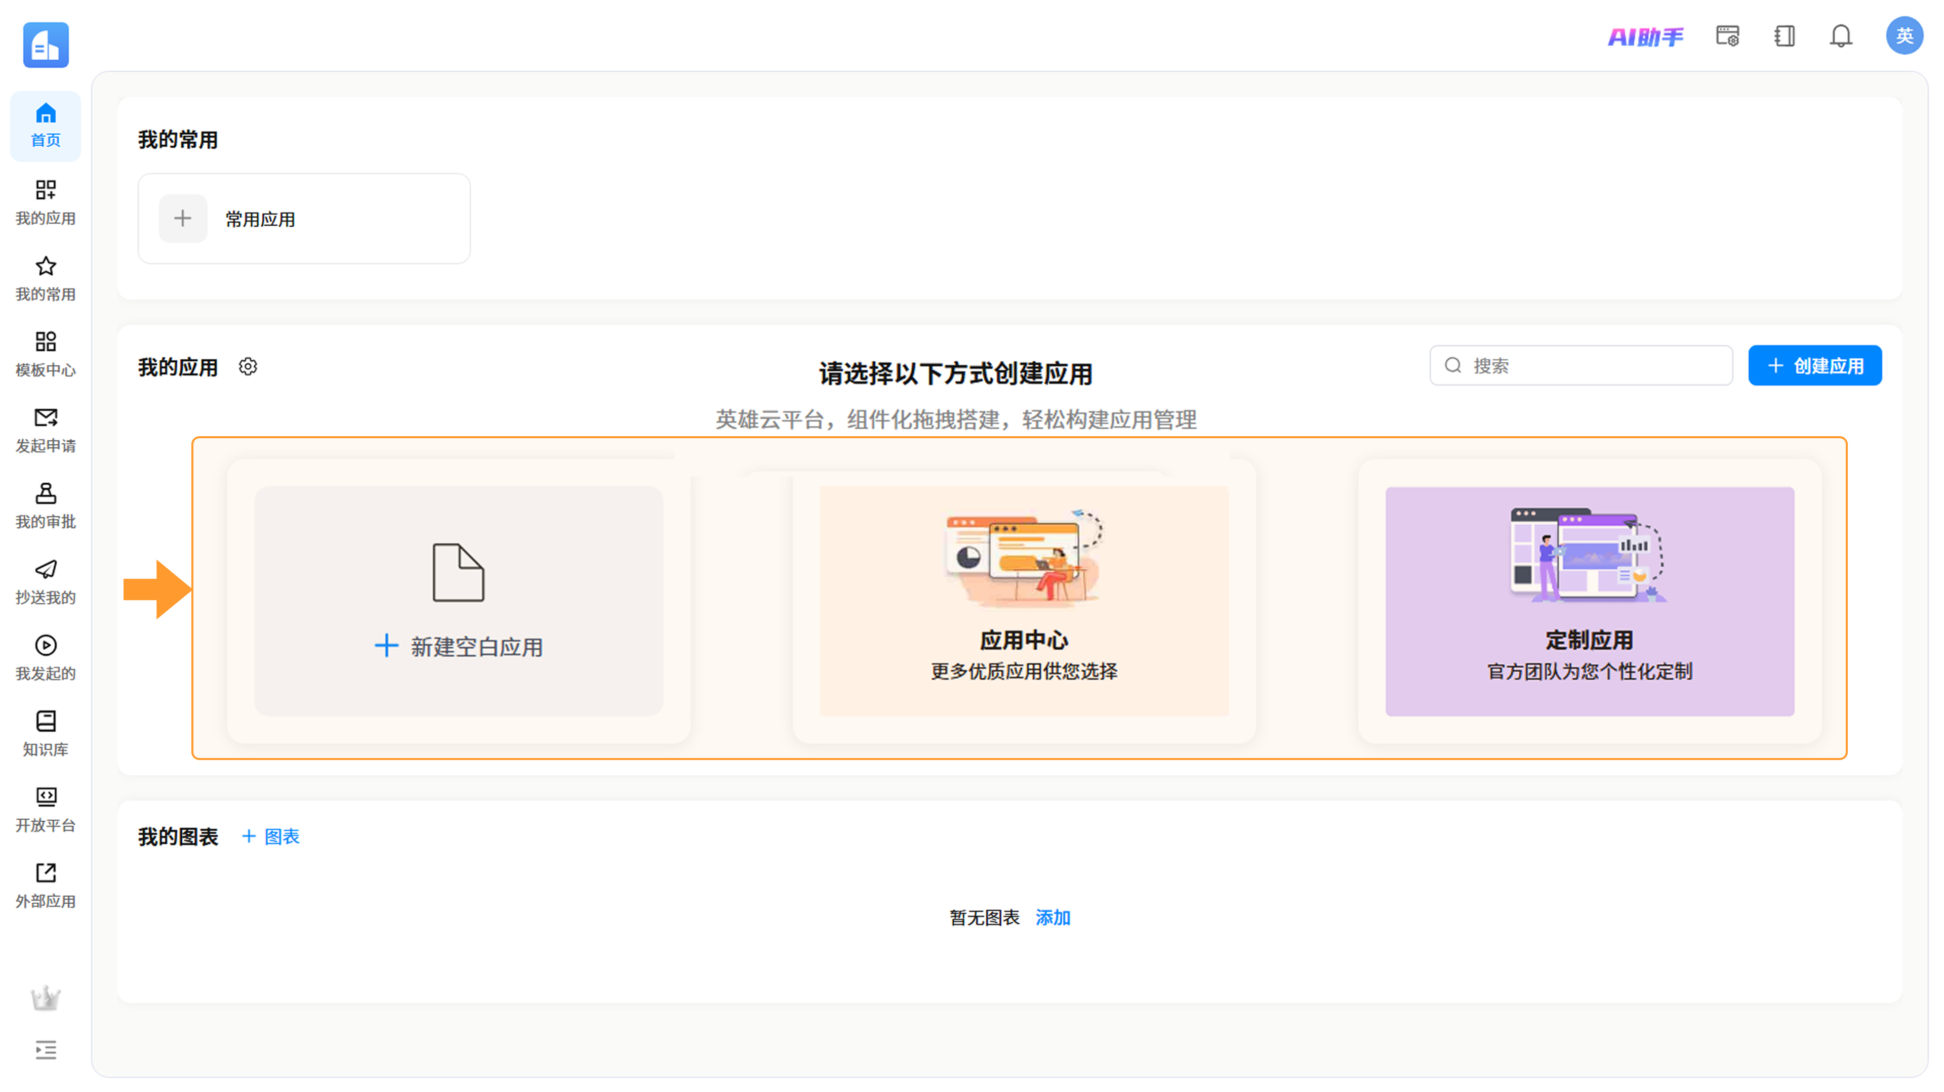This screenshot has height=1092, width=1944.
Task: Open 应用中心 card
Action: point(1024,601)
